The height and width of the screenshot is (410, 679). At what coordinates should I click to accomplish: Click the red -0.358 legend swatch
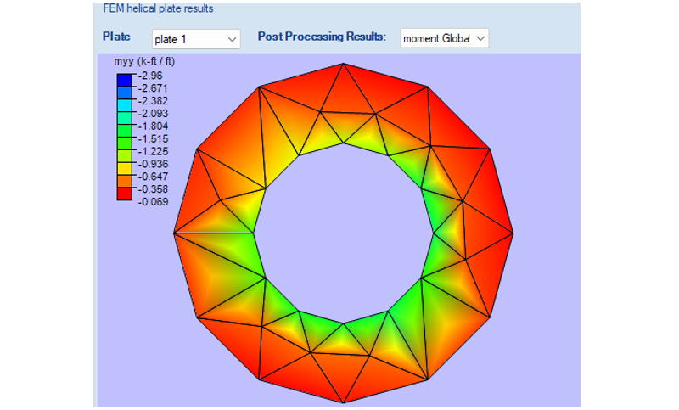pos(124,194)
